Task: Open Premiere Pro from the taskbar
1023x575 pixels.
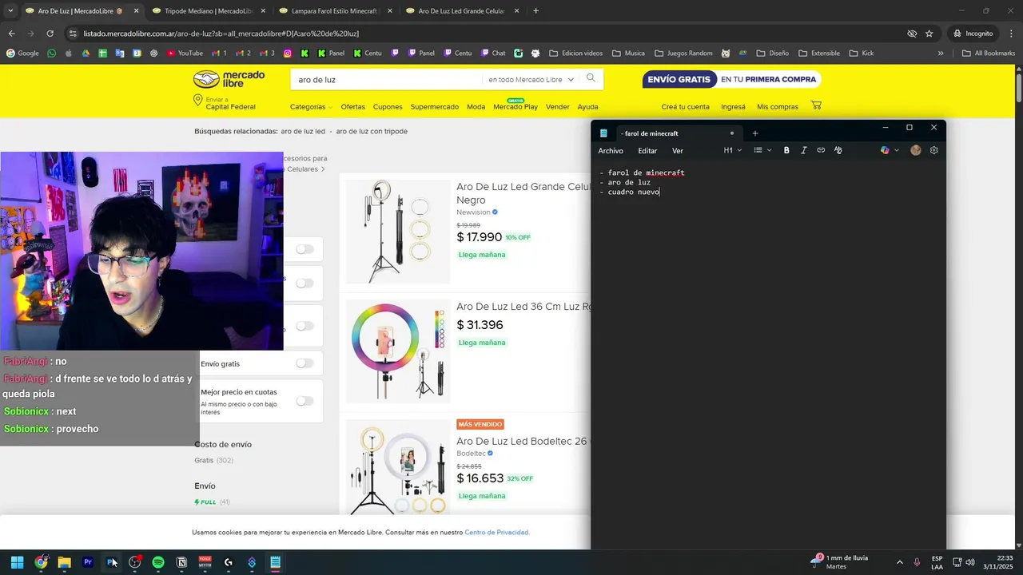Action: (88, 562)
